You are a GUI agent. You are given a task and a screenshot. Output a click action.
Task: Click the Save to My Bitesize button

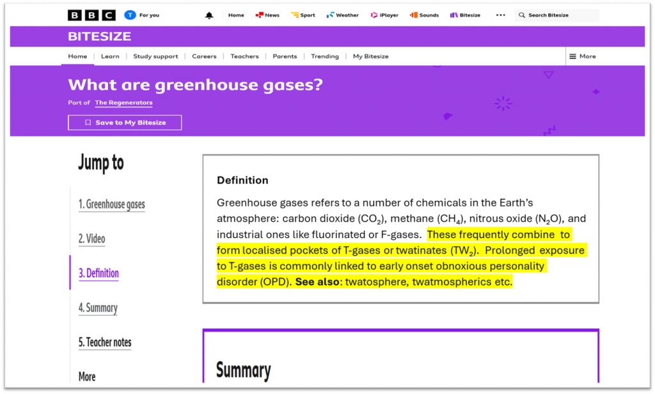point(125,122)
